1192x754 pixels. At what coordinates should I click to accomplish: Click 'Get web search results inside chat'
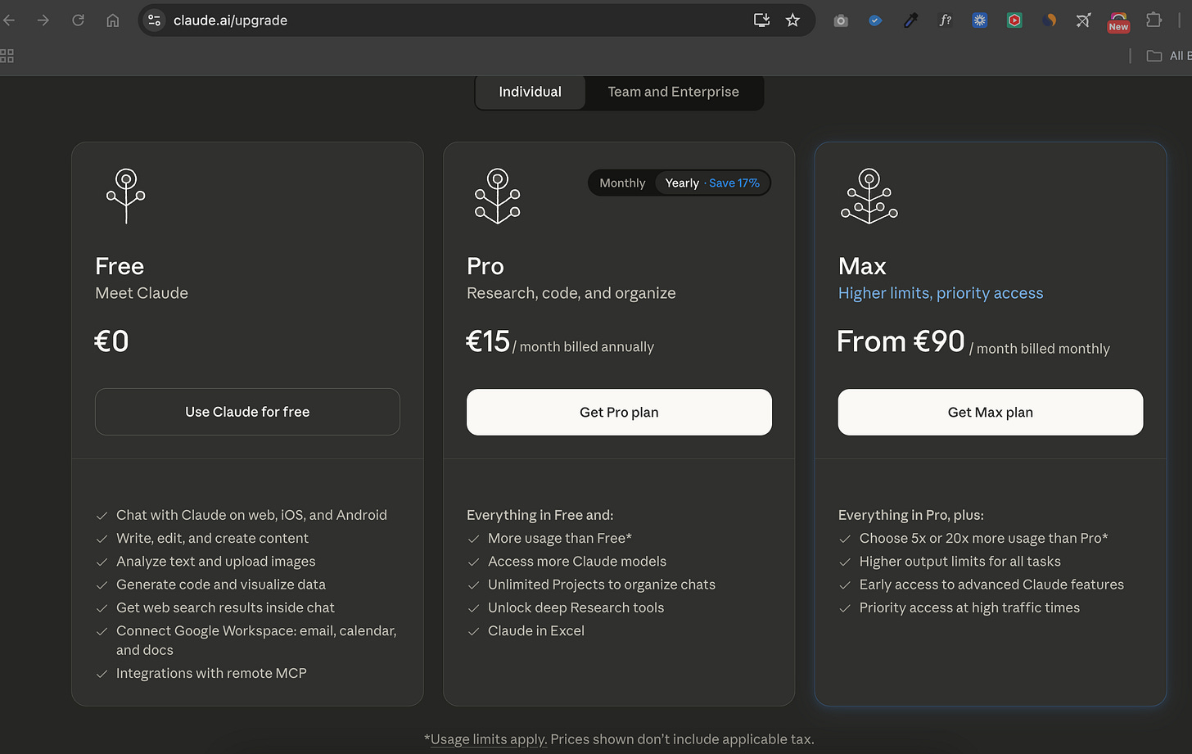(225, 607)
